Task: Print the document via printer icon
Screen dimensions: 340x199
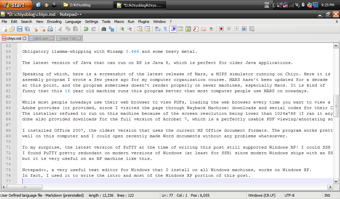Action: (50, 29)
